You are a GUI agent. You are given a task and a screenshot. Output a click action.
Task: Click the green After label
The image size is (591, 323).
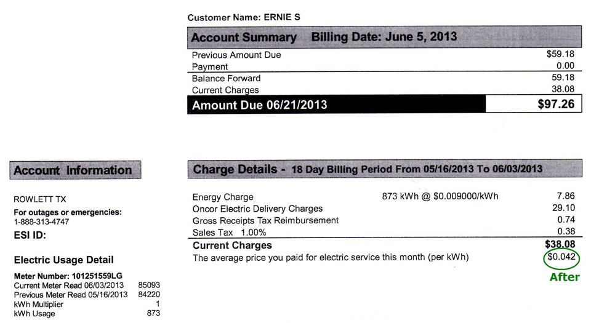click(x=565, y=277)
